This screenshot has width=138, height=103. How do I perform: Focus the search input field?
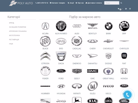[x=112, y=3]
